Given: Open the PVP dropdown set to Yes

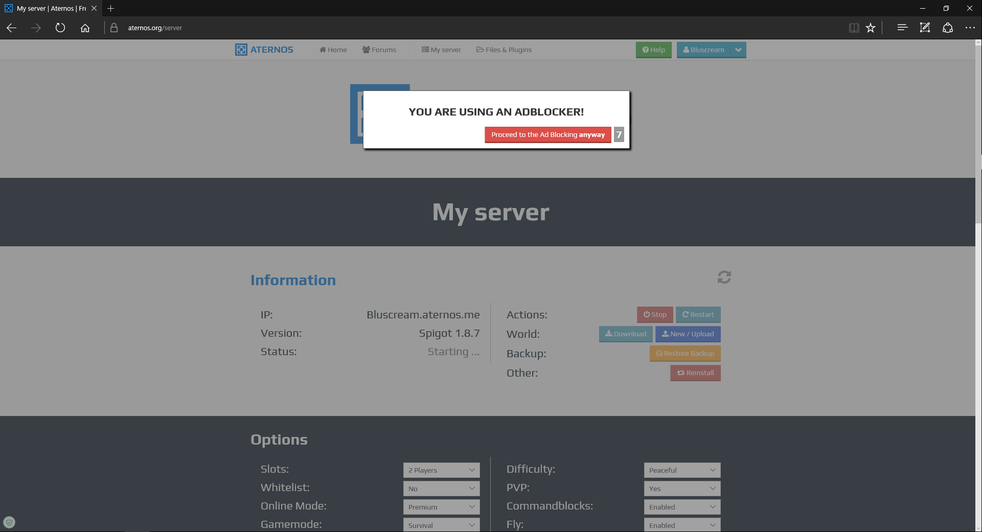Looking at the screenshot, I should coord(682,489).
